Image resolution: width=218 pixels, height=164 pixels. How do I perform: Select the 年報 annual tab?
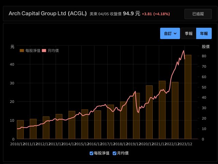204,34
